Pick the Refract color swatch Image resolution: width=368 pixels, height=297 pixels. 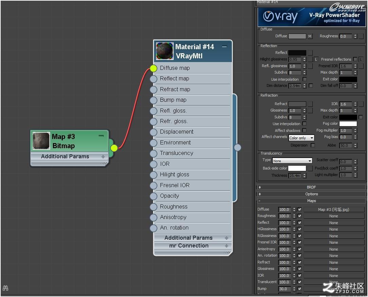[297, 104]
